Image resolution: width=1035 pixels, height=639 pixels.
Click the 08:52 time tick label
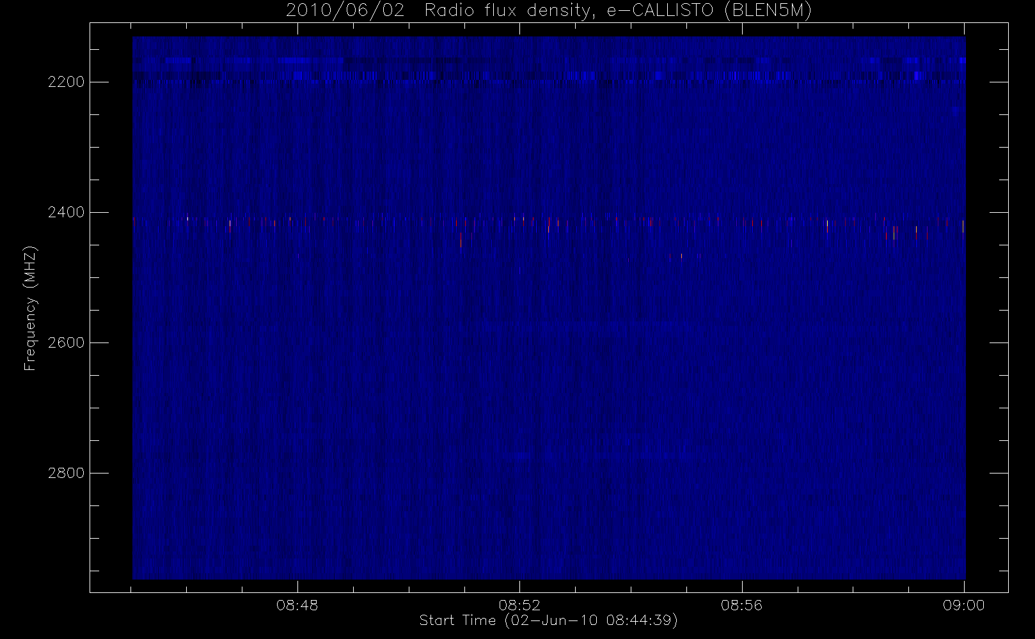(x=519, y=605)
